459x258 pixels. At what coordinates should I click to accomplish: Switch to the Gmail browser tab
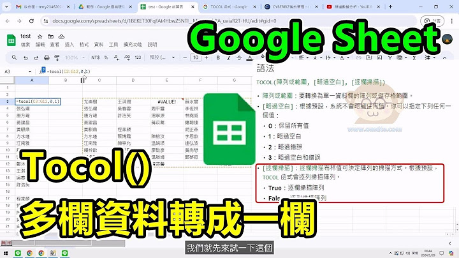(x=43, y=6)
